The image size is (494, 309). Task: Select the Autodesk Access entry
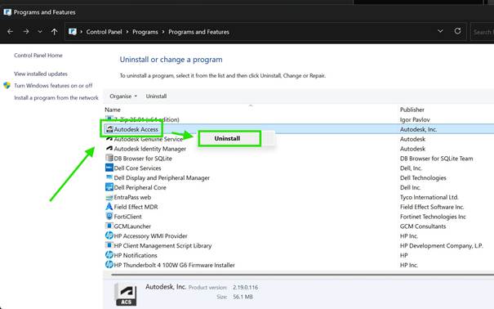point(136,129)
